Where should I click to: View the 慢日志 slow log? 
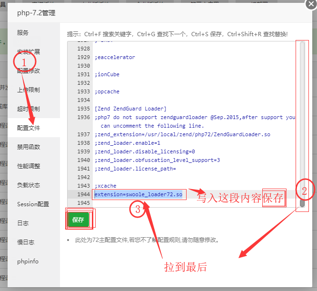[x=26, y=242]
